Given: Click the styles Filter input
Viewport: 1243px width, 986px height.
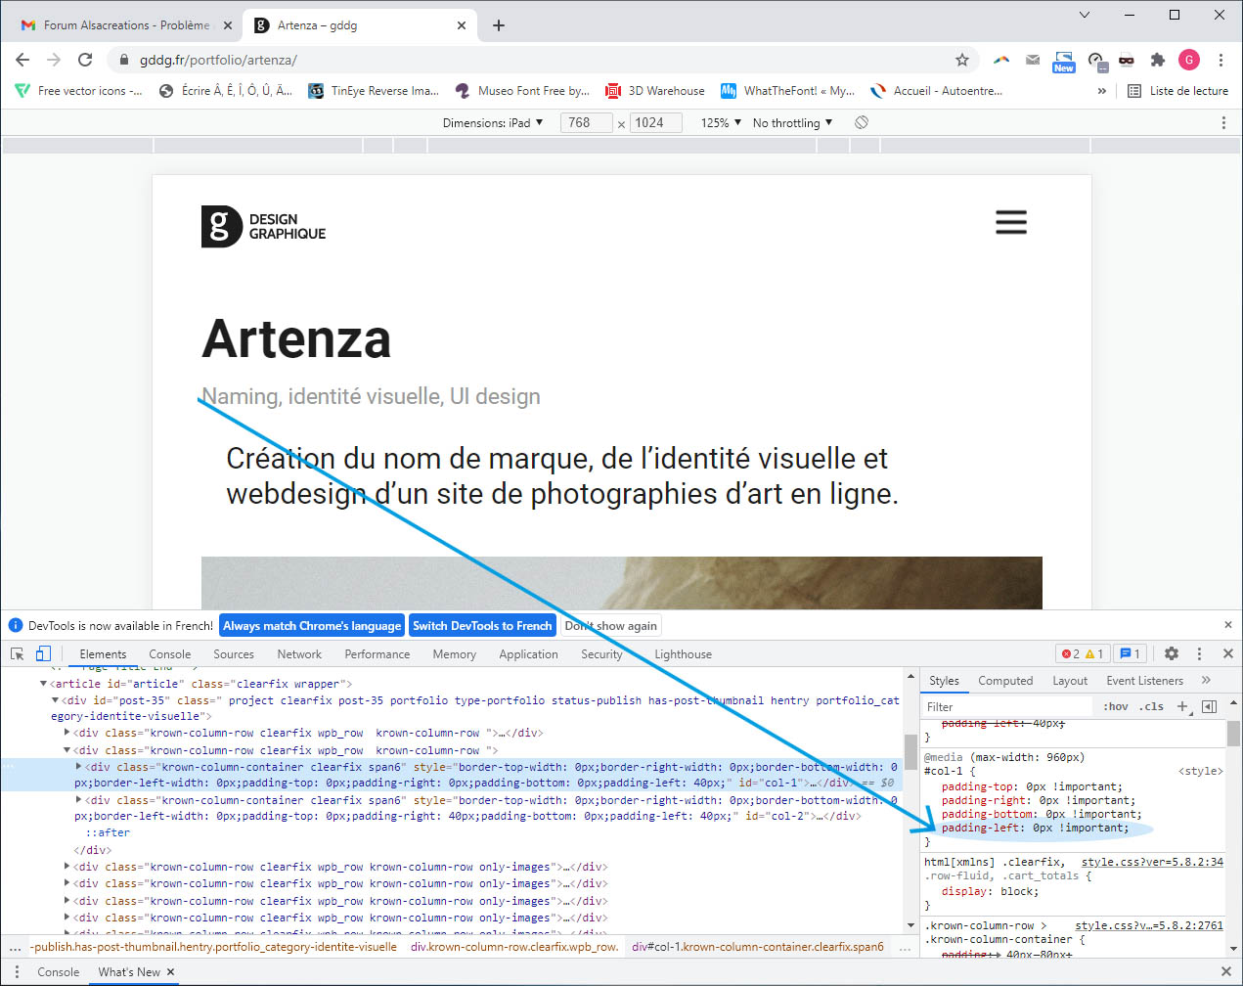Looking at the screenshot, I should [x=1007, y=706].
